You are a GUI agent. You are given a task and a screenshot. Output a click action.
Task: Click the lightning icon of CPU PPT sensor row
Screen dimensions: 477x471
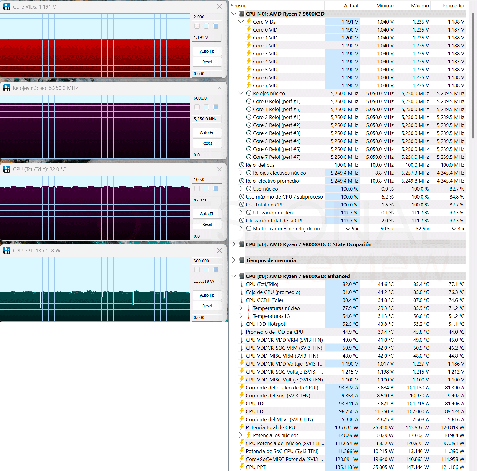[242, 467]
